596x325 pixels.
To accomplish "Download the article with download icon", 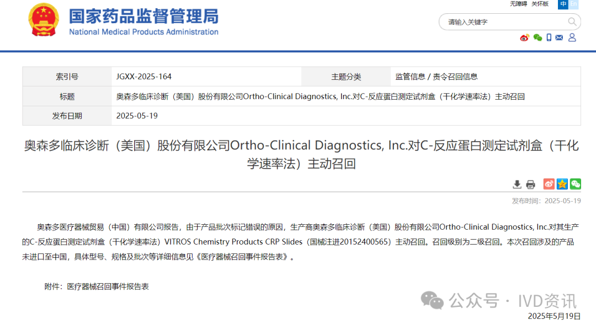I will point(517,185).
